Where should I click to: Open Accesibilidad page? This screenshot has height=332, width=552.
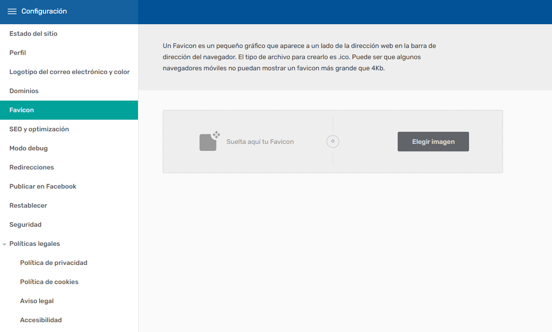[x=69, y=320]
